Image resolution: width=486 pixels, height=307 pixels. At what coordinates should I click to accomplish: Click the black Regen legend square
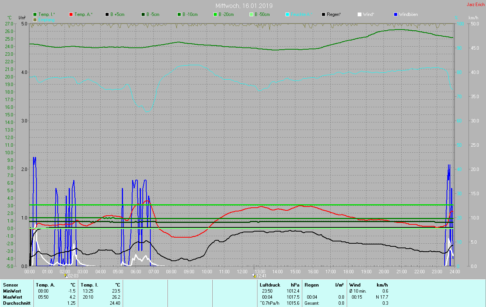pos(323,14)
